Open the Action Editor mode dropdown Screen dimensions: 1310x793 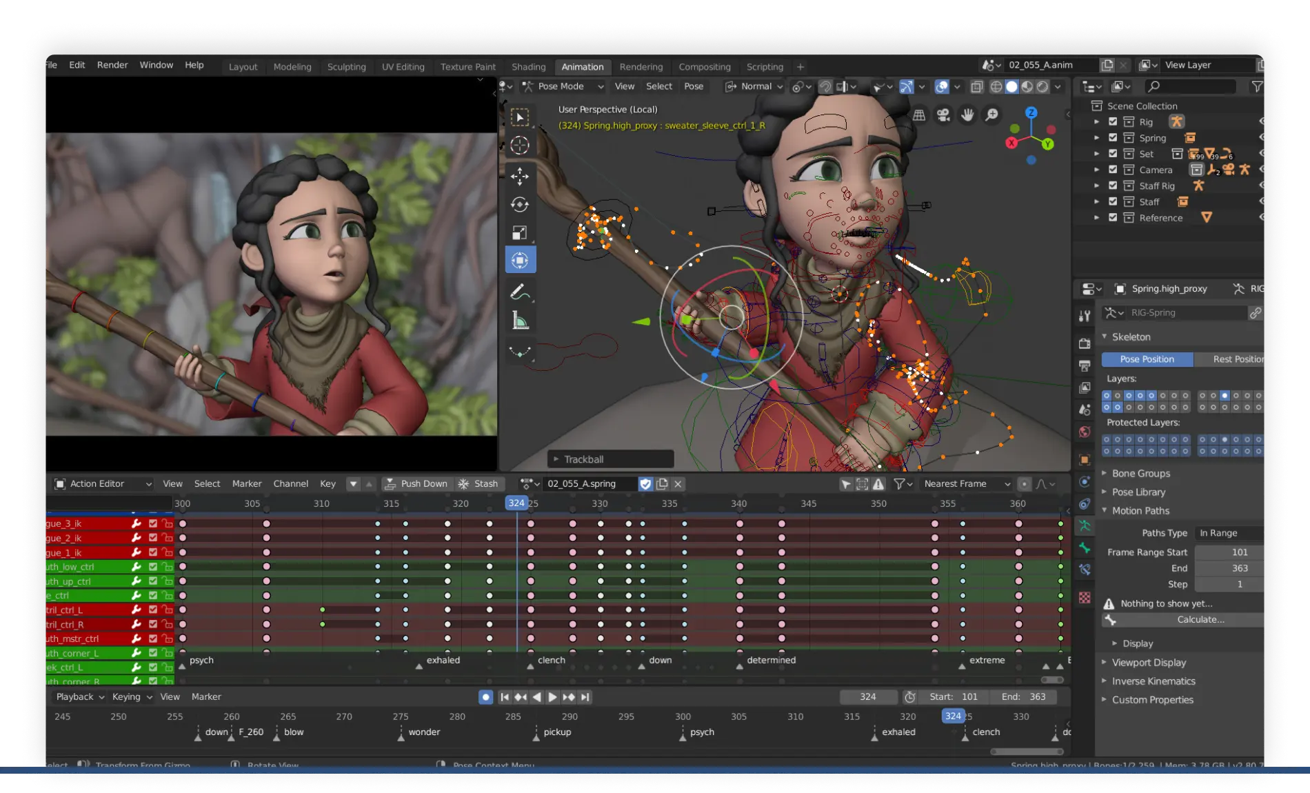(103, 484)
